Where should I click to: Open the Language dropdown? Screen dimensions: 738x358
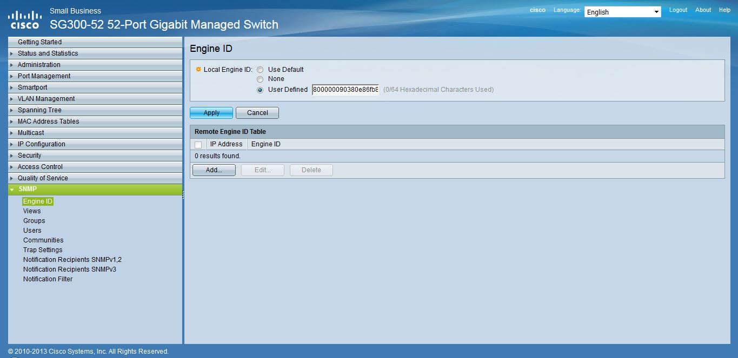click(622, 12)
